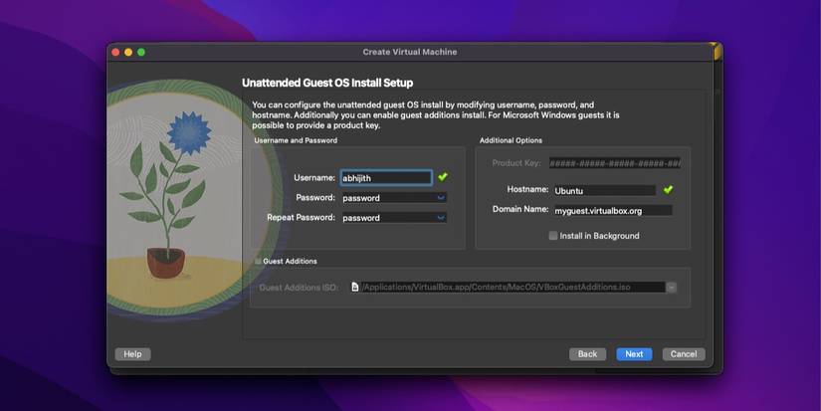Click the Guest Additions ISO file icon
This screenshot has width=821, height=411.
(355, 287)
